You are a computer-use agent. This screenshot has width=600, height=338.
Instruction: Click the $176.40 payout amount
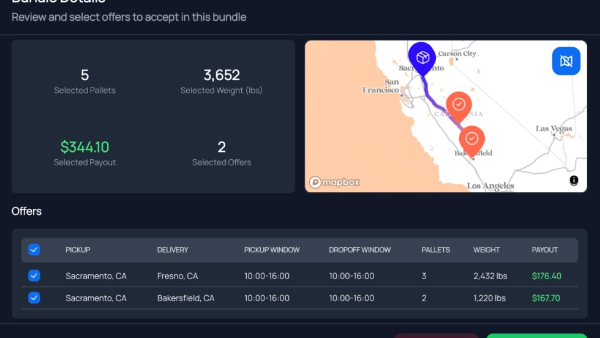coord(547,276)
